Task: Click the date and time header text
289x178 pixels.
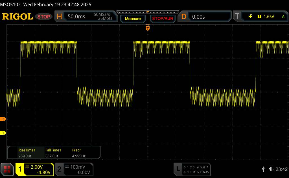Action: click(57, 5)
